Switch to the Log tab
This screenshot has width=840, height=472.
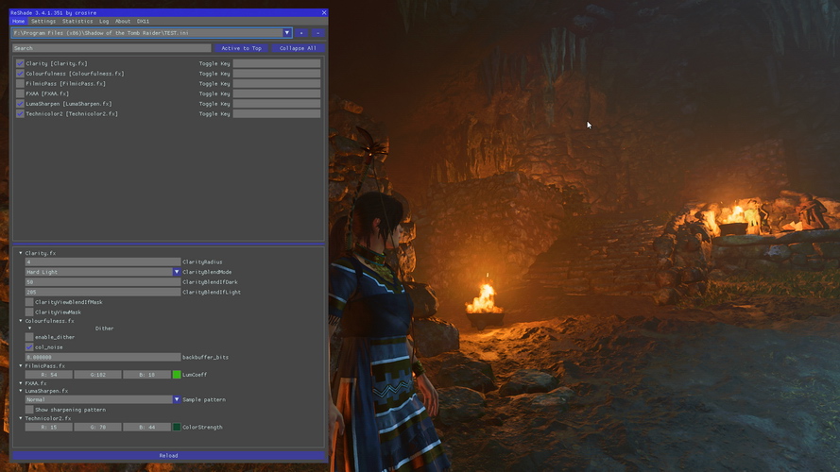[104, 22]
